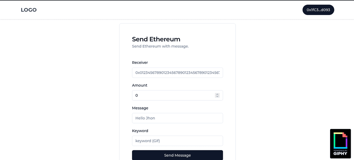This screenshot has width=354, height=160.
Task: Click the Send Message button
Action: pyautogui.click(x=177, y=155)
